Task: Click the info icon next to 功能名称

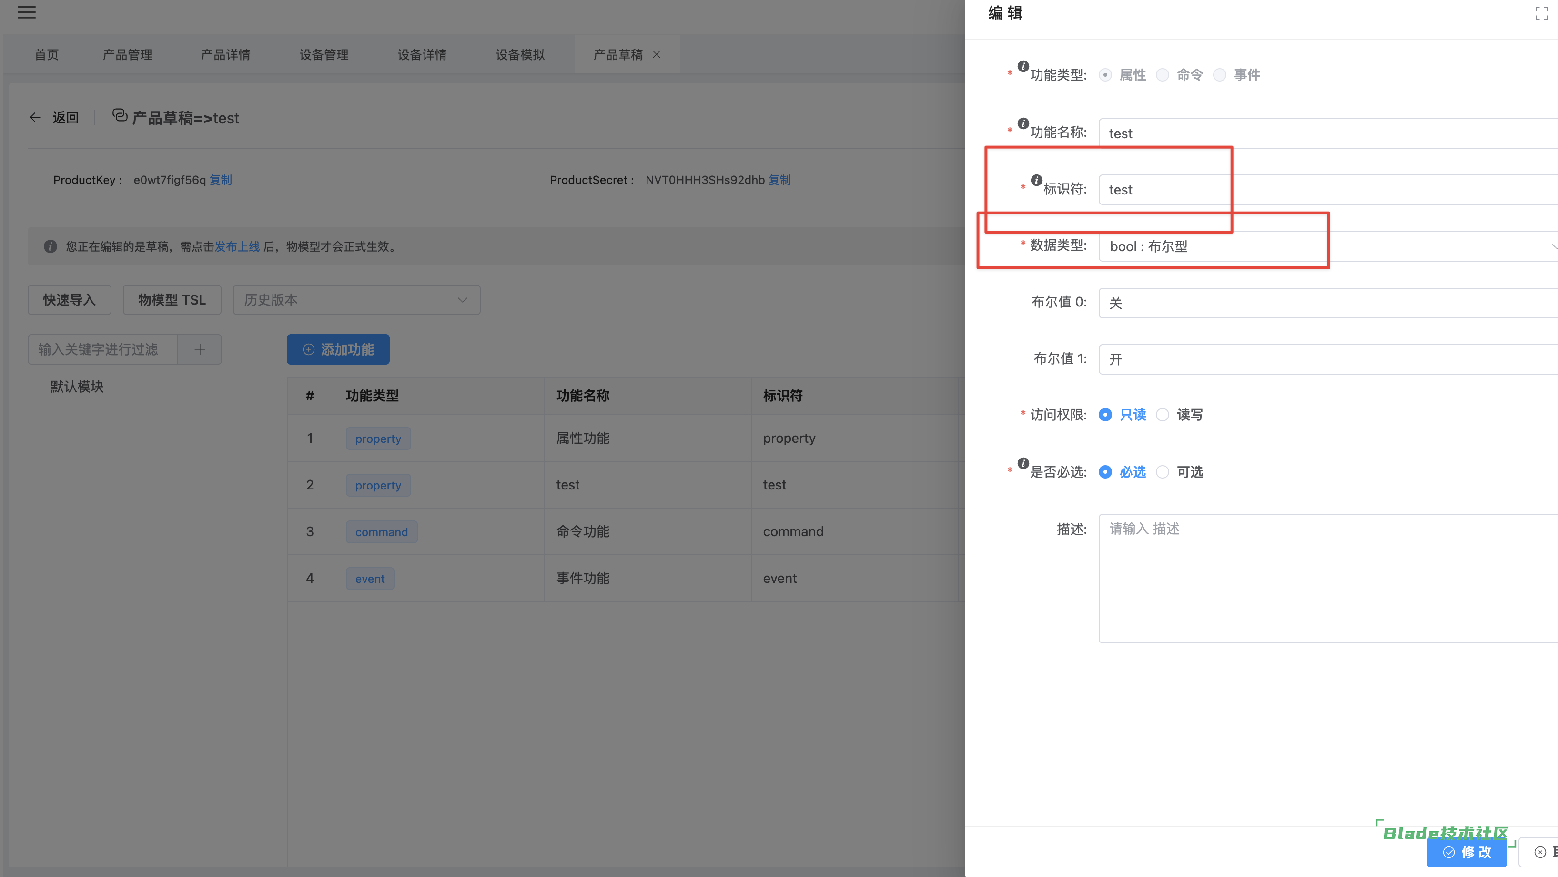Action: click(x=1023, y=123)
